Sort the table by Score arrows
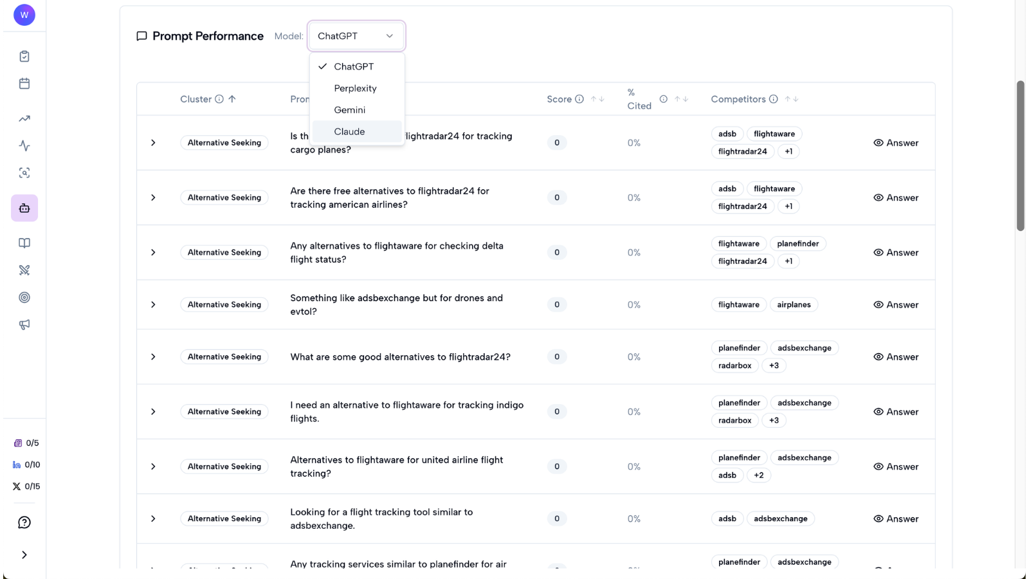 (597, 99)
